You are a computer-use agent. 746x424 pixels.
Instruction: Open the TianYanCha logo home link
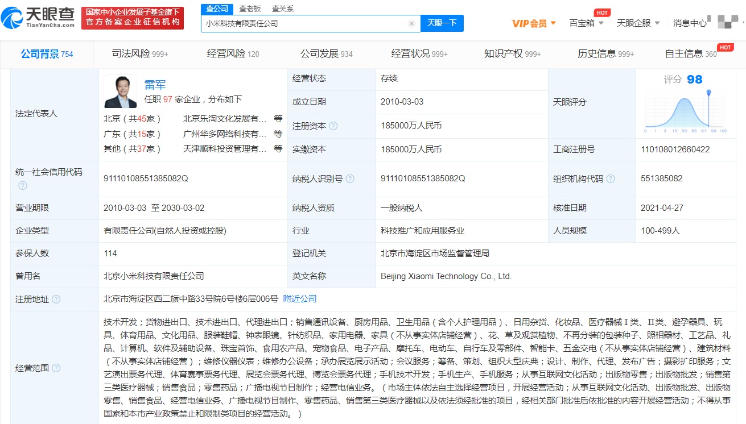(38, 18)
